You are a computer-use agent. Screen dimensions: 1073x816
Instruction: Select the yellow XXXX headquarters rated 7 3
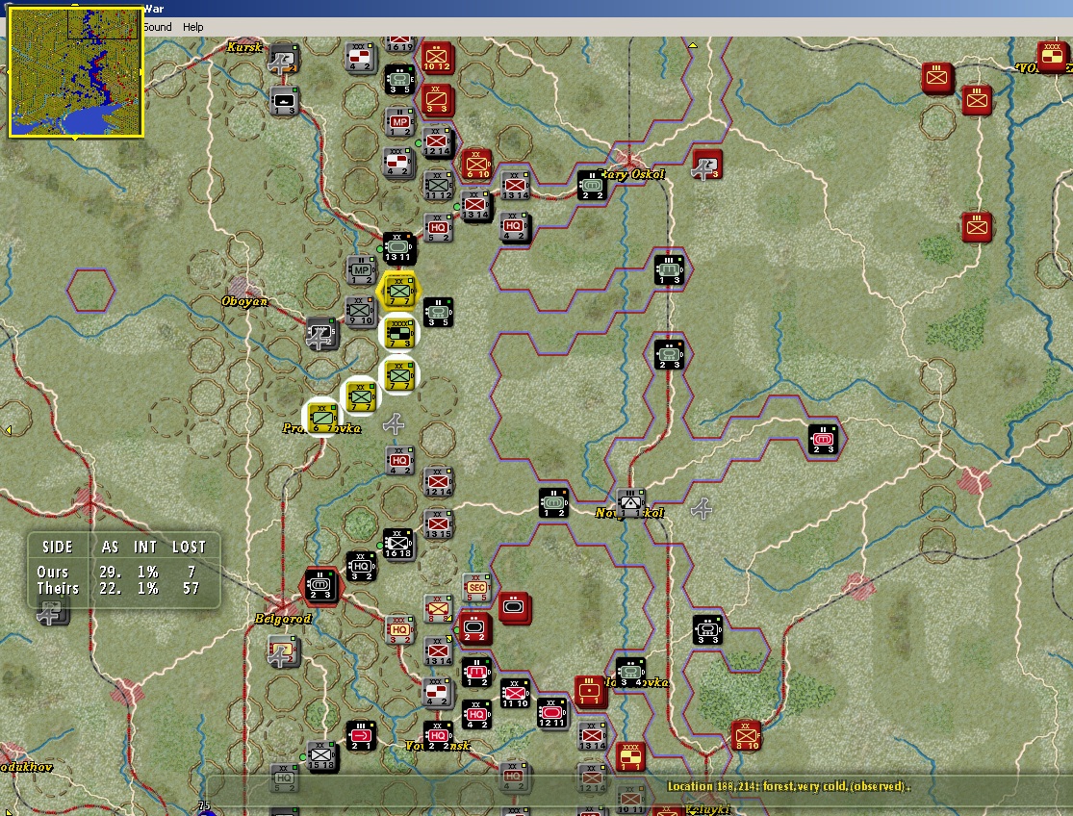pyautogui.click(x=399, y=333)
